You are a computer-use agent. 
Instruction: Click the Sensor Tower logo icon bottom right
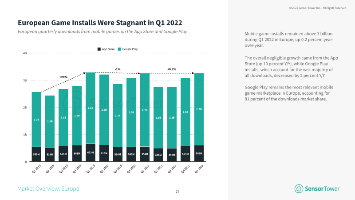pos(298,189)
